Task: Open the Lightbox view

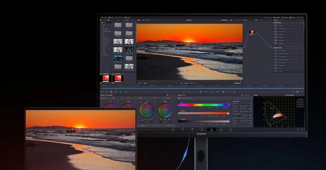Action: point(300,18)
